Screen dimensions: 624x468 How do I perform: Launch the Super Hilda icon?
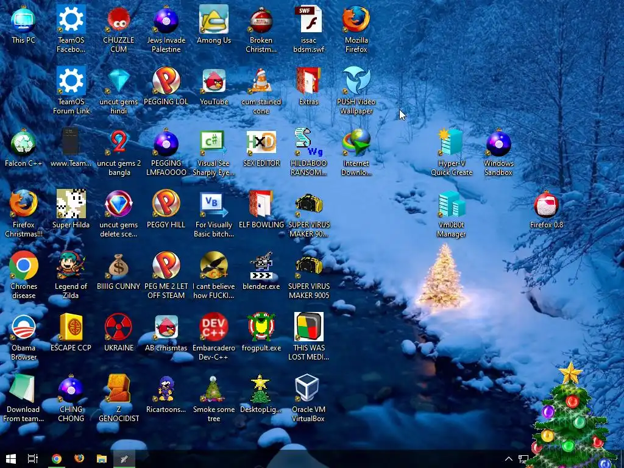[x=71, y=204]
